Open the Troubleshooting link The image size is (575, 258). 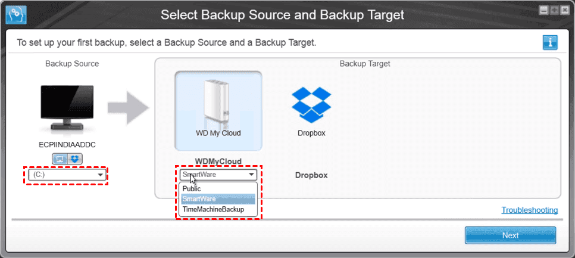529,210
